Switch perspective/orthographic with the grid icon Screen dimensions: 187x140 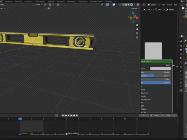[137, 37]
